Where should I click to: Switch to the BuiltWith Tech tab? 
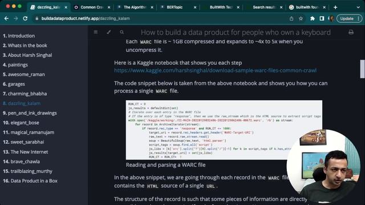[x=221, y=7]
